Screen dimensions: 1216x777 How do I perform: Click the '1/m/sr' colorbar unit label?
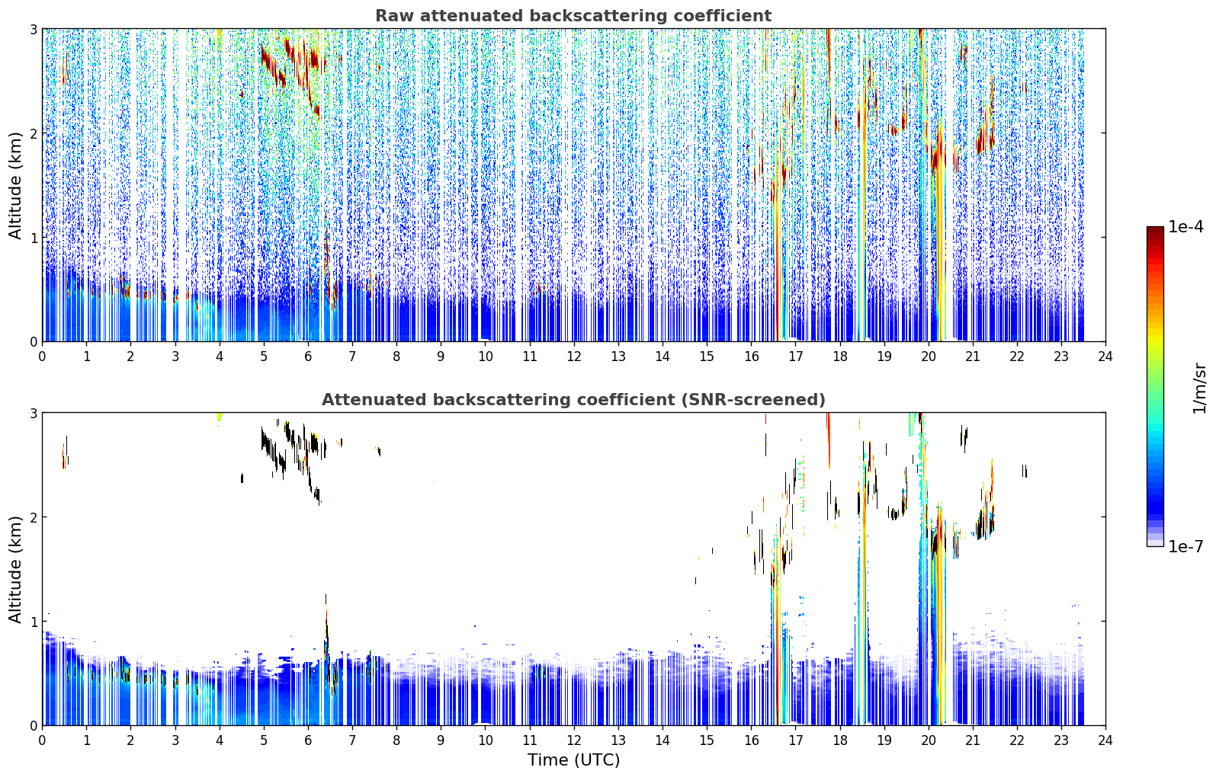click(1199, 388)
